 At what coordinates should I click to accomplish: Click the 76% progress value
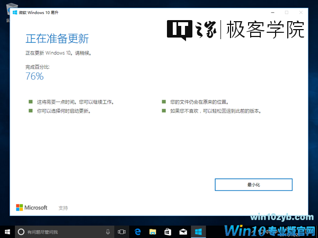pyautogui.click(x=34, y=76)
